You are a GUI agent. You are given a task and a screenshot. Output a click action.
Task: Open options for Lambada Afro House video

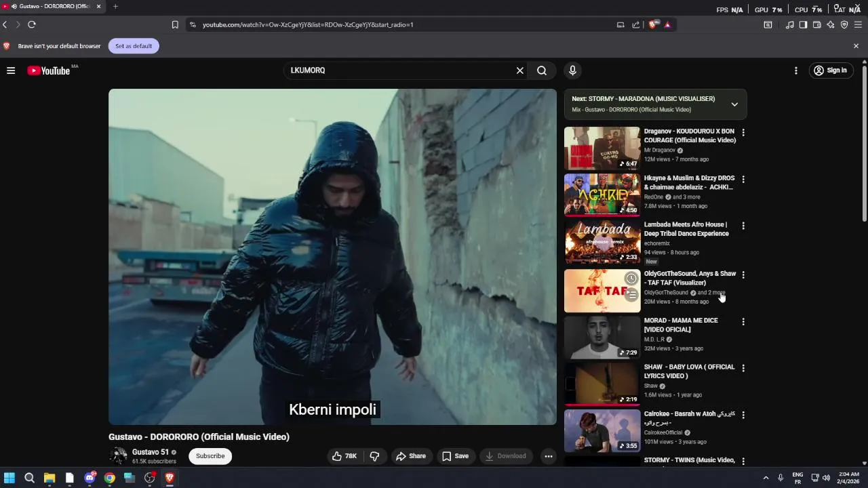(743, 226)
